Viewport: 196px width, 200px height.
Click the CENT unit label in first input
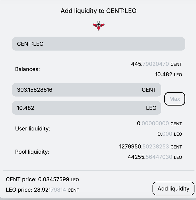pyautogui.click(x=149, y=90)
